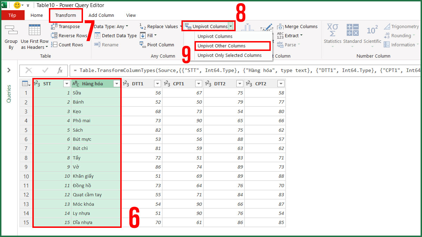Click the Replace Values button

[162, 26]
